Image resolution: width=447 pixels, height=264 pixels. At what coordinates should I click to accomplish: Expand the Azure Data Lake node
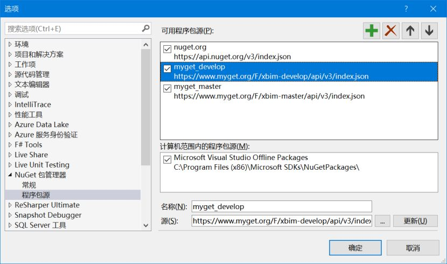point(10,124)
